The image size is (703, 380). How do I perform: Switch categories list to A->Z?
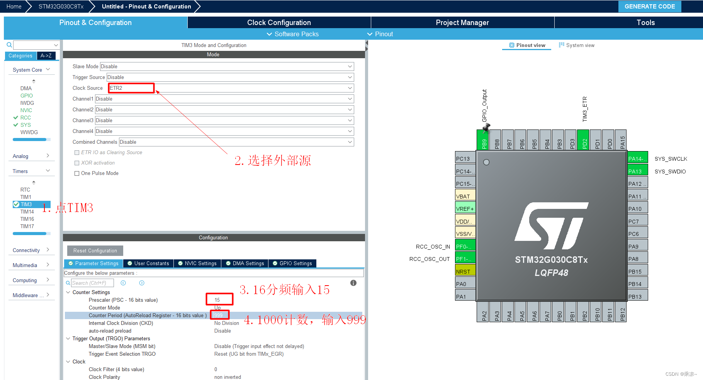46,56
